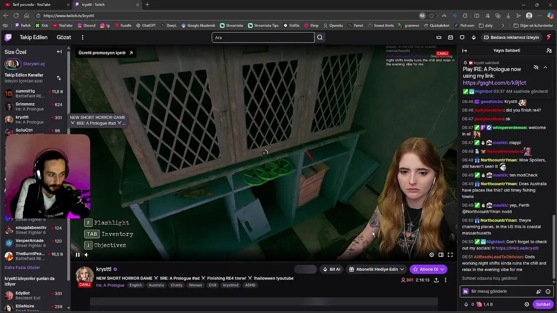Pause the live stream video
Viewport: 557px width, 313px height.
coord(77,255)
